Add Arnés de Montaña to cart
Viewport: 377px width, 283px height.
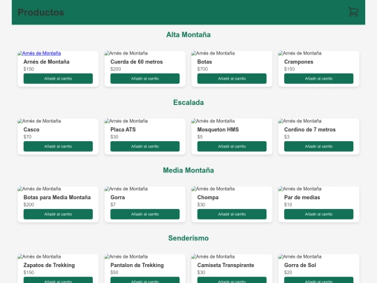pyautogui.click(x=58, y=78)
